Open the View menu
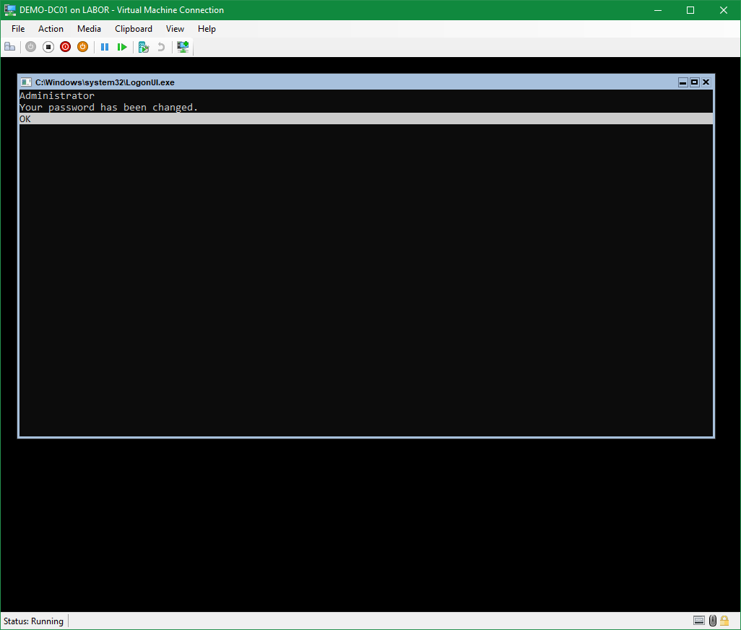Image resolution: width=741 pixels, height=630 pixels. (x=175, y=29)
